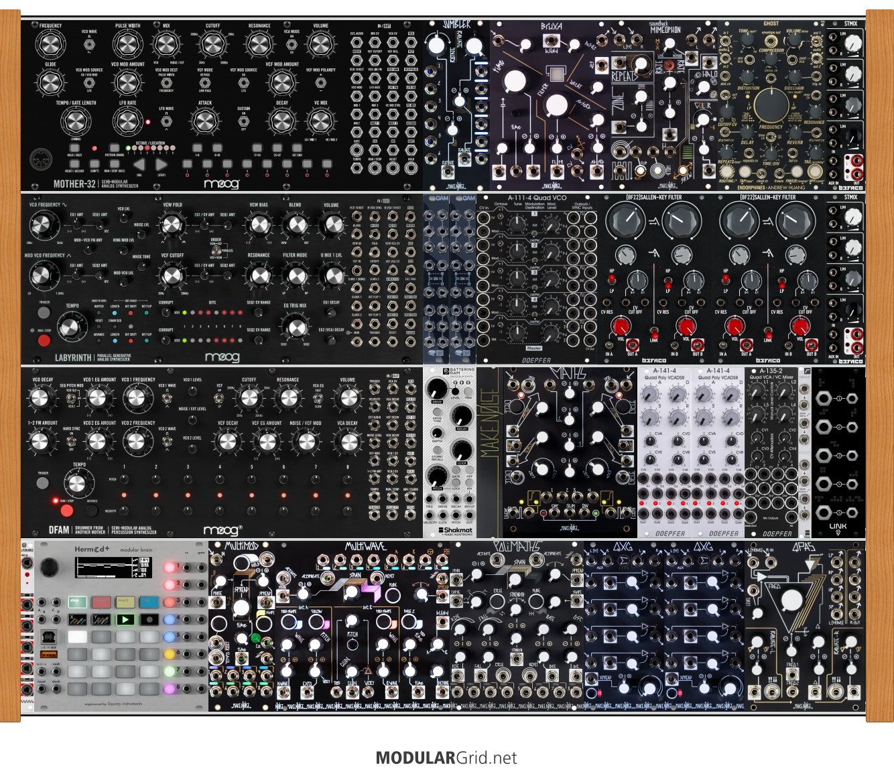
Task: Click the DFAM module name label
Action: (x=59, y=529)
